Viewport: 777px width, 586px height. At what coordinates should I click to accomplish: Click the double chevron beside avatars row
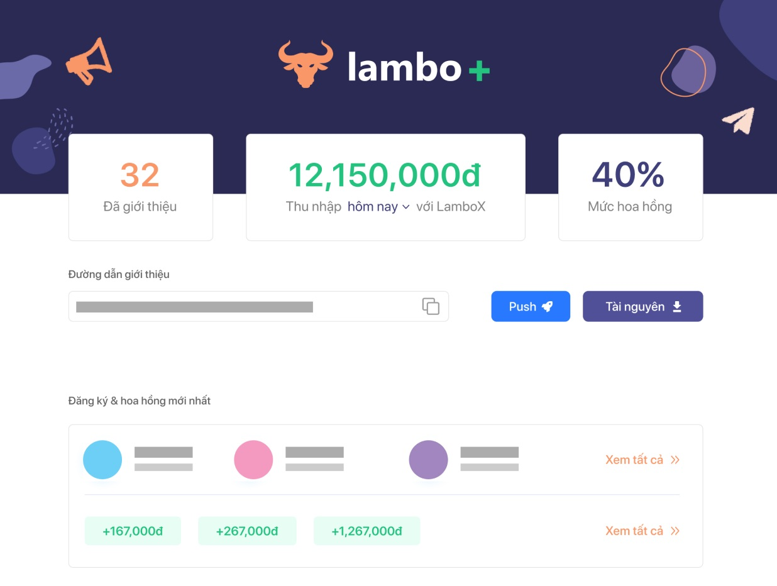click(675, 460)
